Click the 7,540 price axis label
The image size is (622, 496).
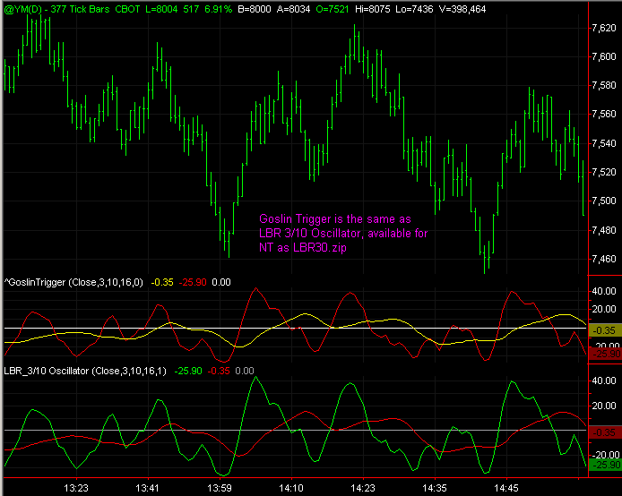[x=604, y=143]
